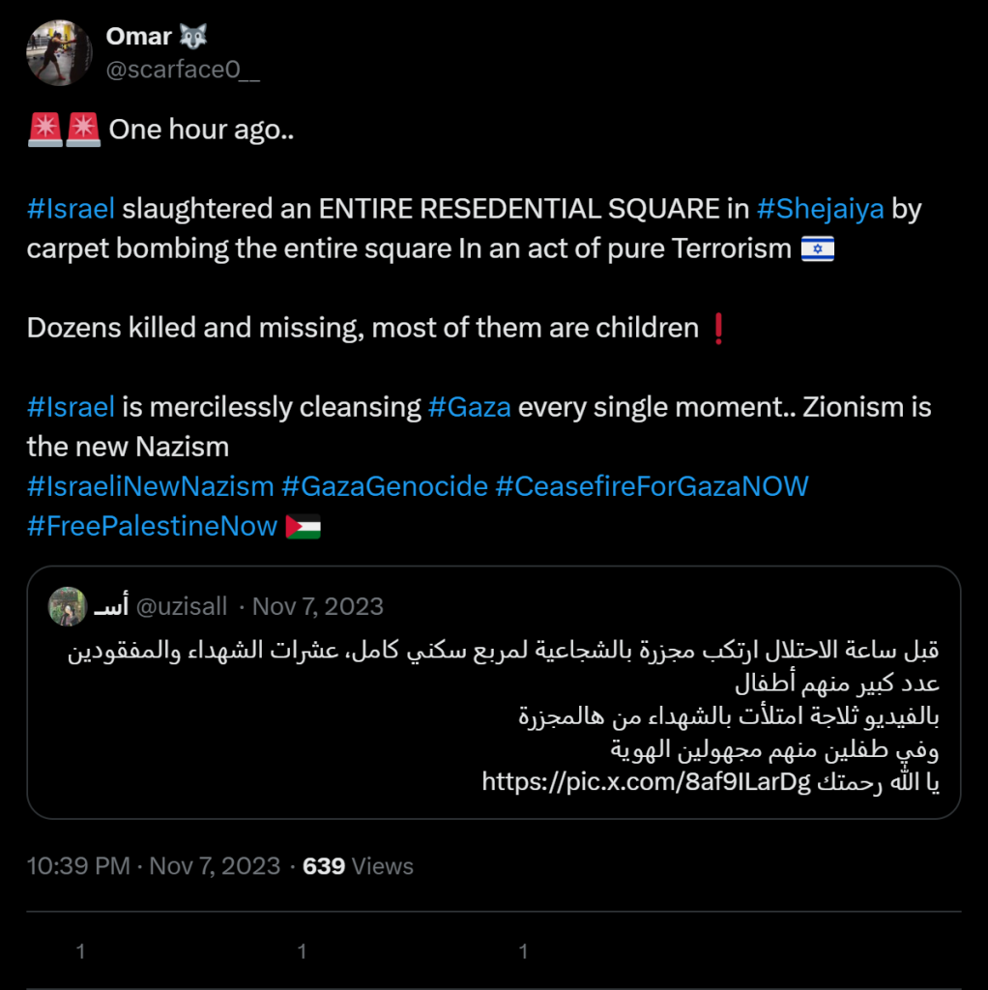Click the quoted tweet author's small avatar
Viewport: 988px width, 990px height.
click(x=68, y=606)
